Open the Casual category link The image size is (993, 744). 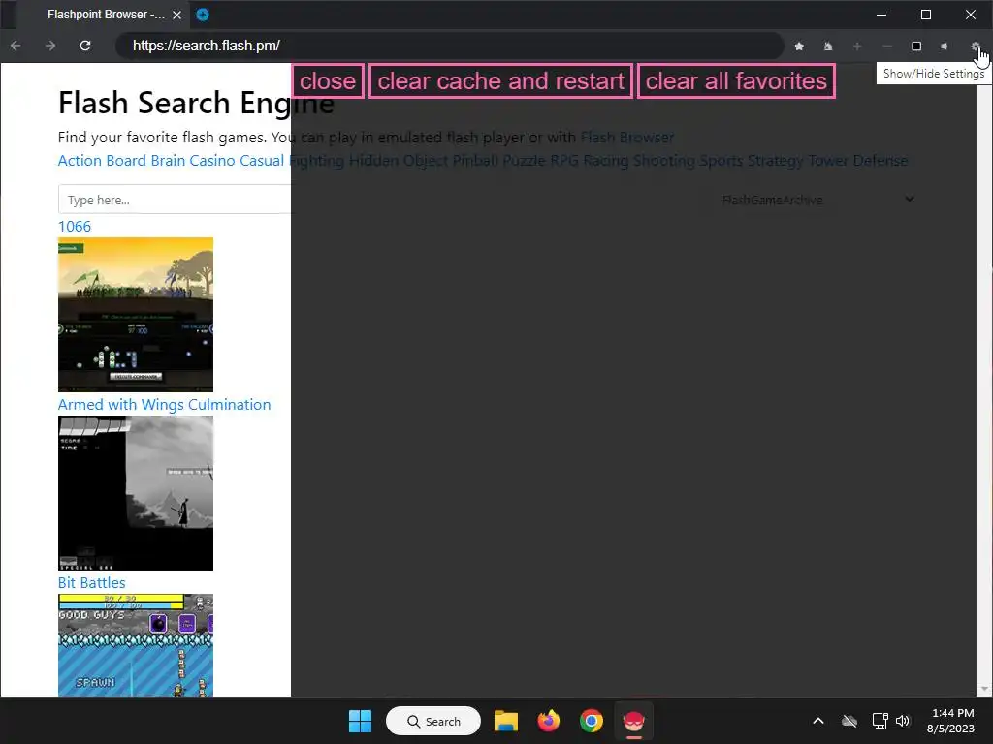pos(262,161)
